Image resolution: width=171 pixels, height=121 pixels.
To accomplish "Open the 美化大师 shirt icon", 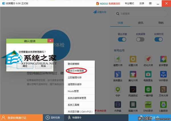I will [133, 74].
